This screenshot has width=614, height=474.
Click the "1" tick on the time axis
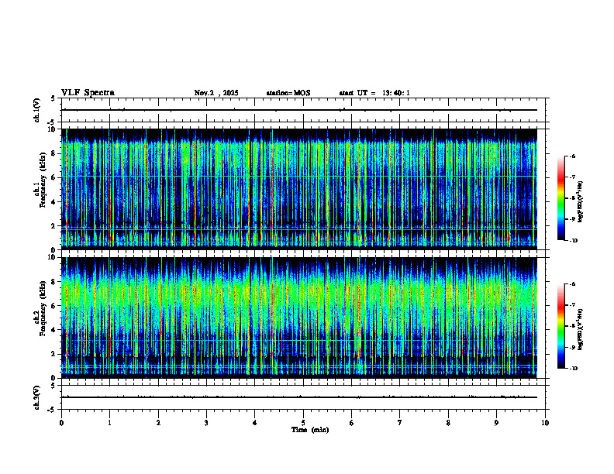click(x=109, y=423)
